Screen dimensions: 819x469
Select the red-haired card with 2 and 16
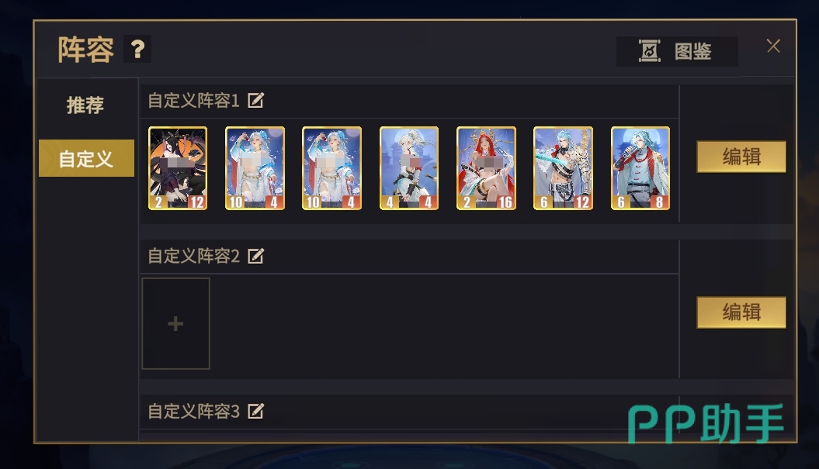click(486, 168)
